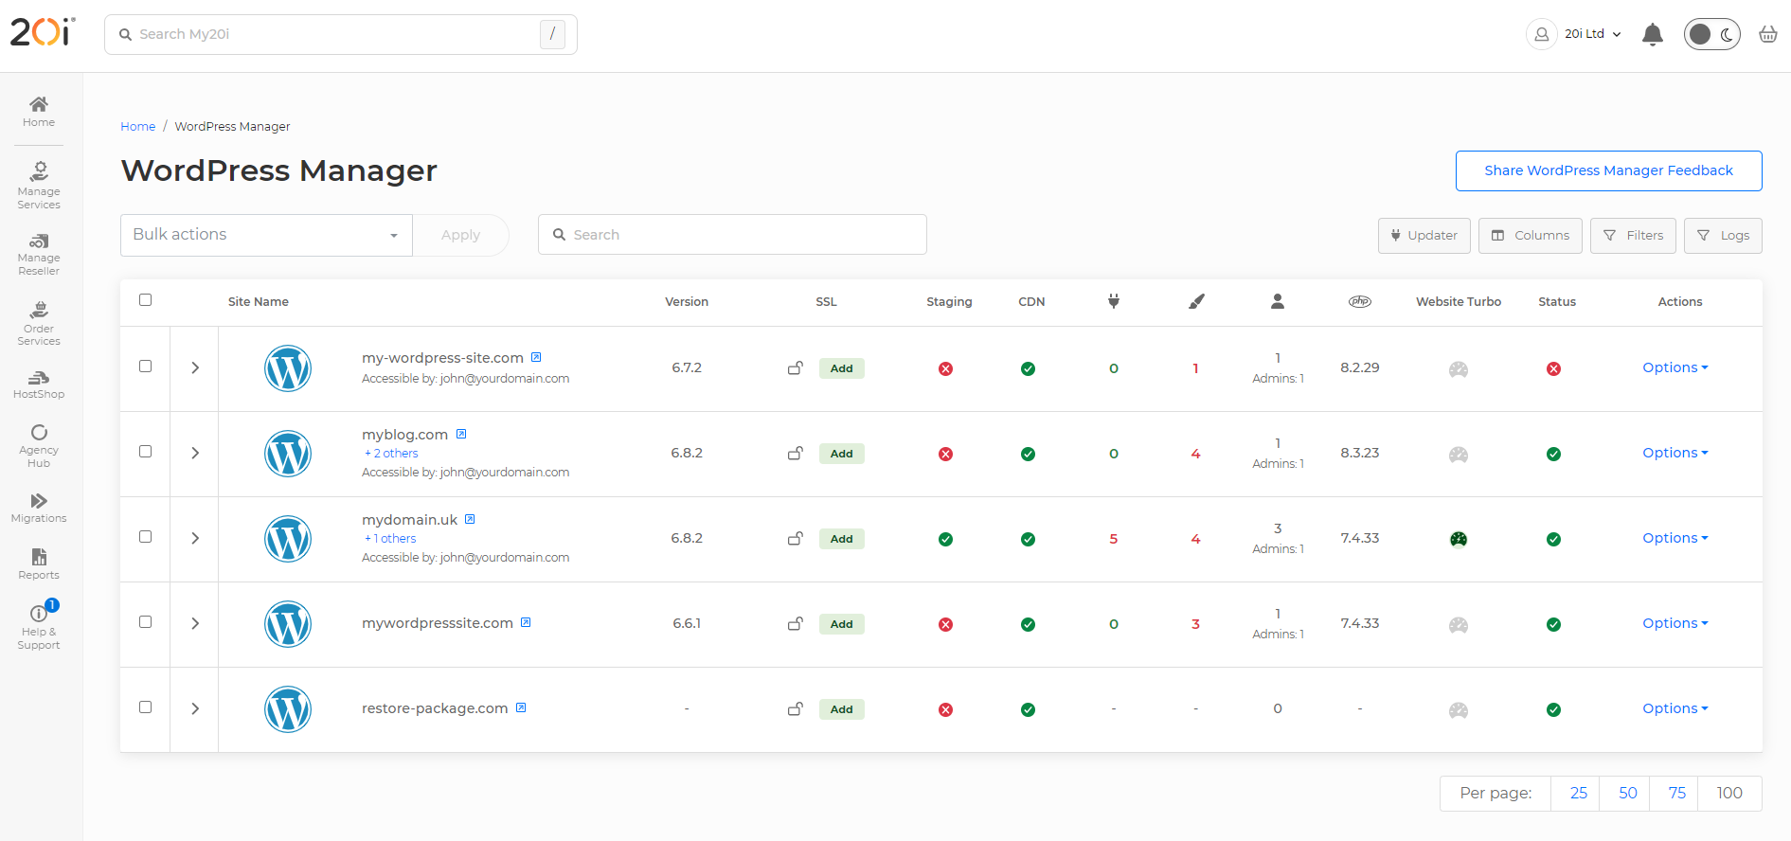Tick the select-all sites checkbox
Image resolution: width=1791 pixels, height=841 pixels.
pos(146,300)
